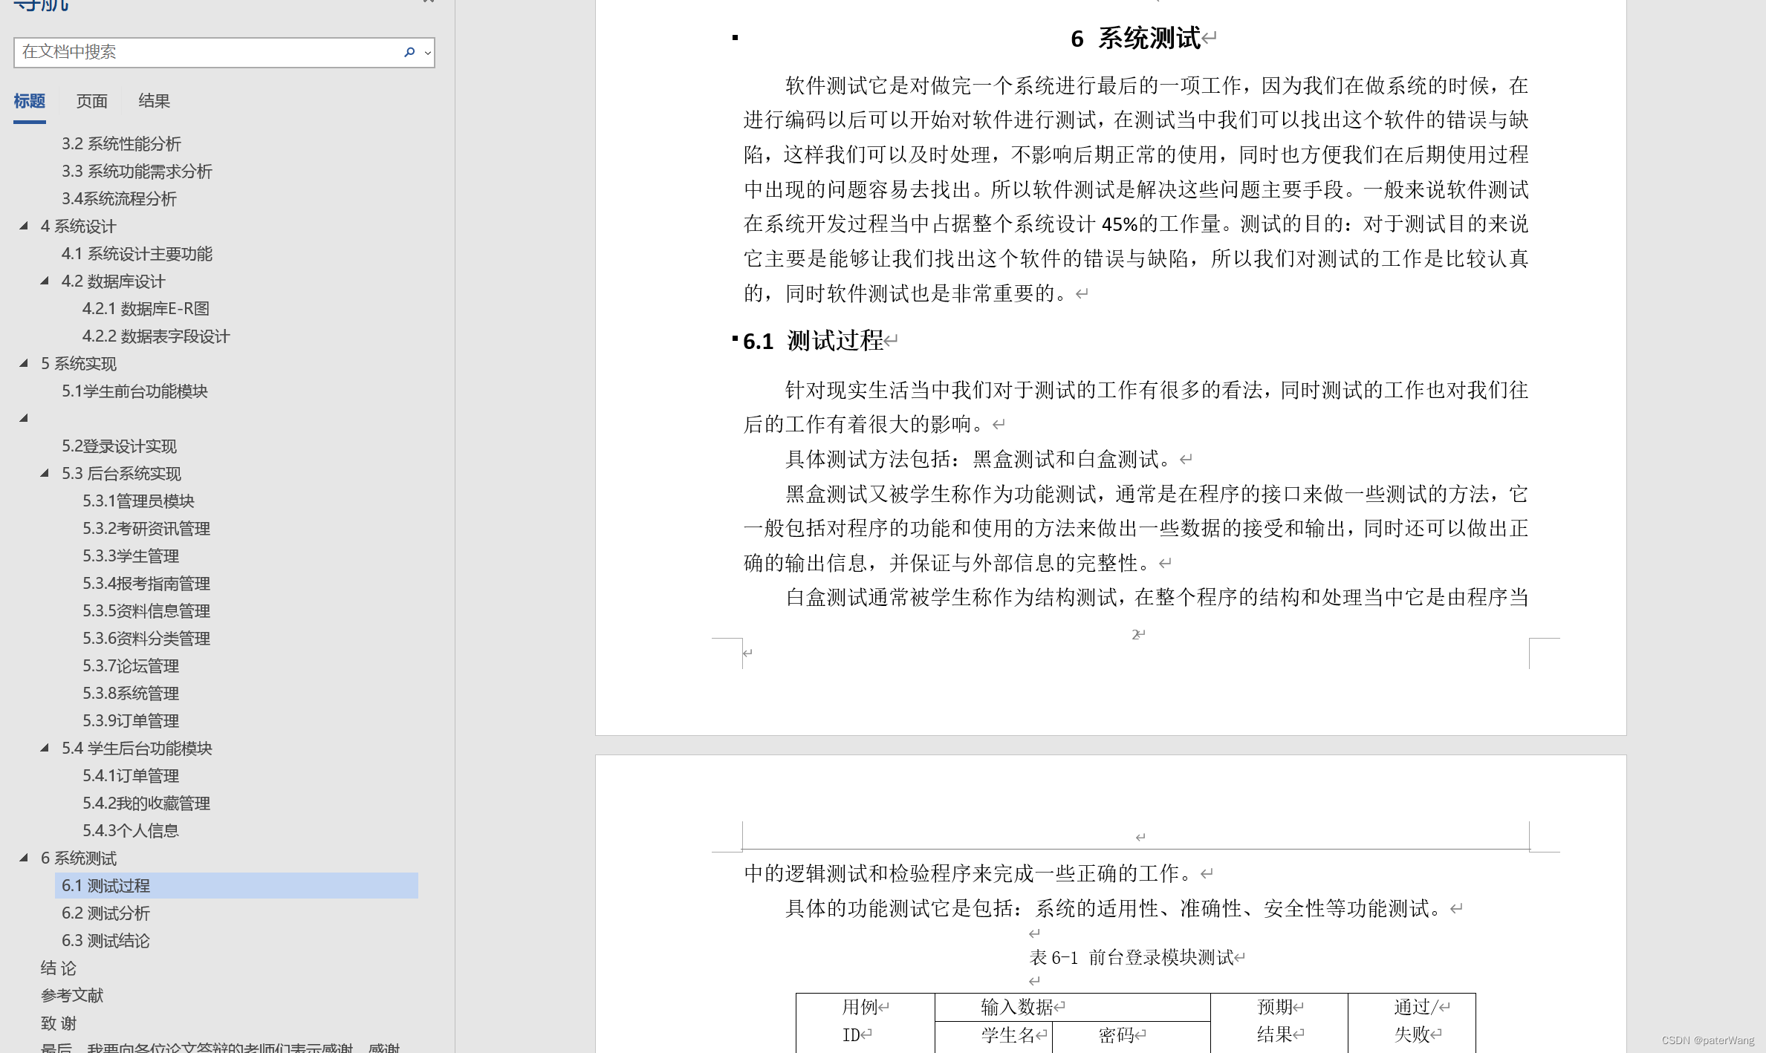Go to heading 6.3 测试结论

[x=105, y=940]
